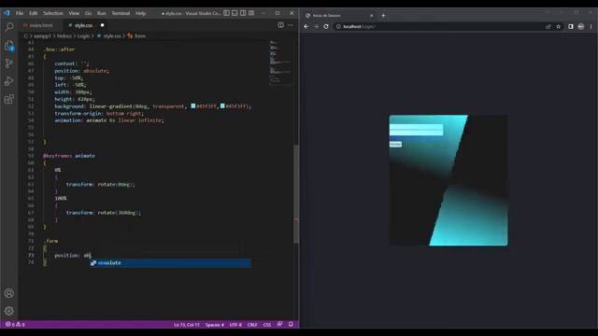Click the small submit button in login box
598x336 pixels.
pyautogui.click(x=395, y=144)
